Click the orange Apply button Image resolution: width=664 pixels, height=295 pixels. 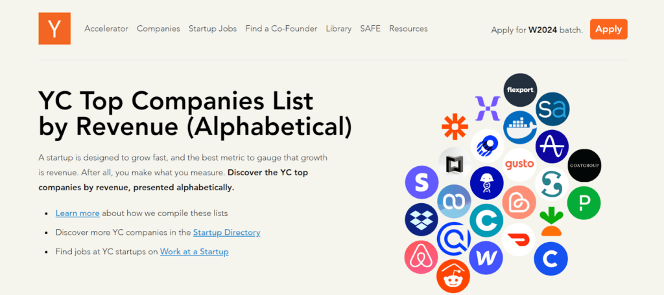(608, 29)
